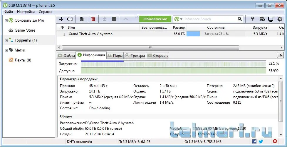Click the red network error status icon
The width and height of the screenshot is (287, 147).
click(275, 141)
